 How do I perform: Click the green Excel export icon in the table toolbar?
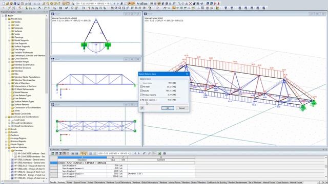(159, 153)
